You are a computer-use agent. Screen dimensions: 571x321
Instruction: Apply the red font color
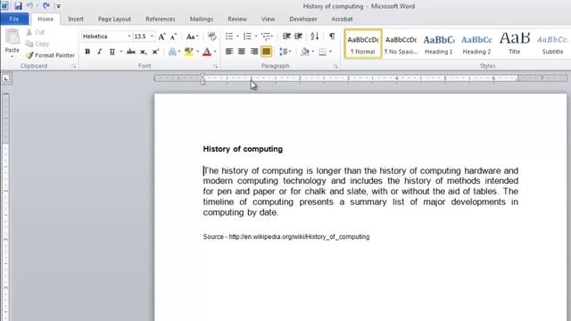tap(207, 52)
